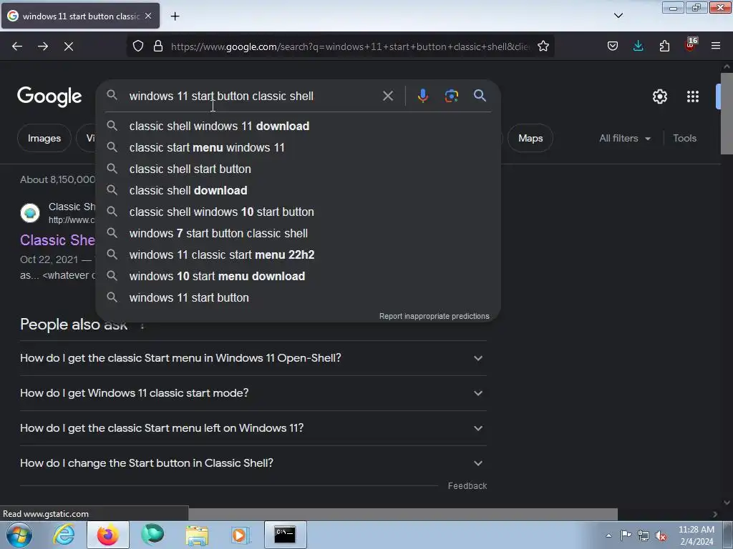Open the ad-blocker extension showing 16
Image resolution: width=733 pixels, height=549 pixels.
[x=691, y=45]
